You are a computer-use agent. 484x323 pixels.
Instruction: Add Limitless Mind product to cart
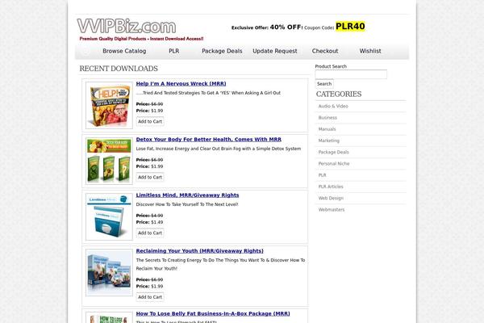tap(150, 233)
